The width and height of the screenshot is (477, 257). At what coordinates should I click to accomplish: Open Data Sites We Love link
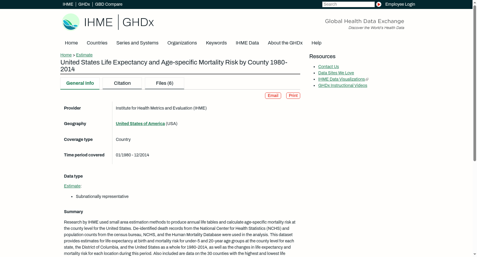click(x=336, y=73)
